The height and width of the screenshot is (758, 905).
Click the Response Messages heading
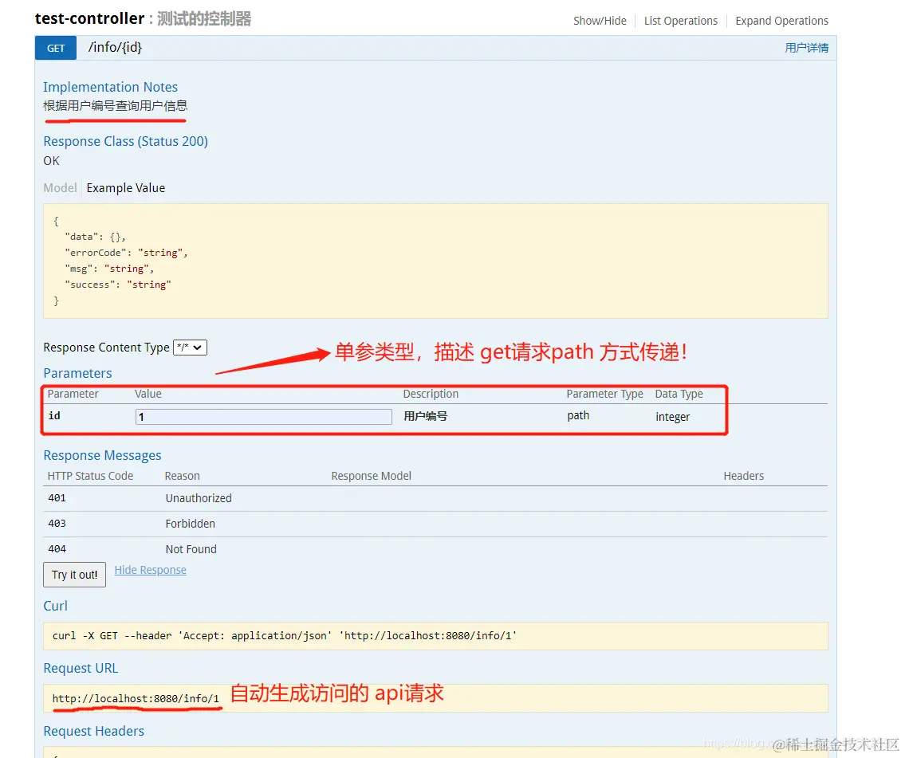tap(102, 456)
